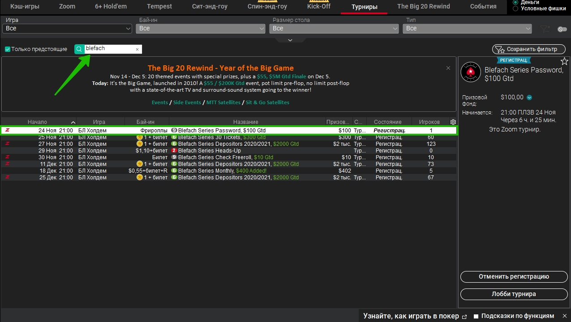Click Zoom icon of 24 Ноя row
The width and height of the screenshot is (571, 322).
[7, 131]
